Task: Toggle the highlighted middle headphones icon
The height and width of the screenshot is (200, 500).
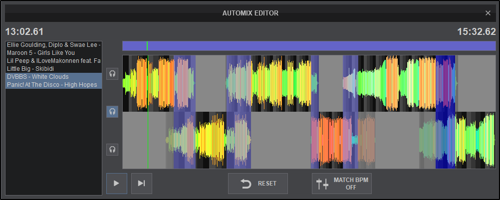Action: tap(113, 112)
